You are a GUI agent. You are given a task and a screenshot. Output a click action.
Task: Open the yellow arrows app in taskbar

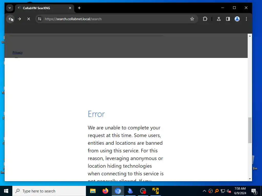click(156, 191)
